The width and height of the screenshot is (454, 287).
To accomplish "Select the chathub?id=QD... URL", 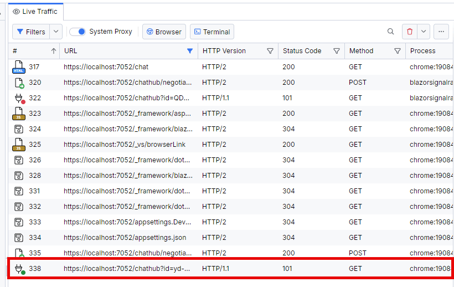I will [x=127, y=98].
